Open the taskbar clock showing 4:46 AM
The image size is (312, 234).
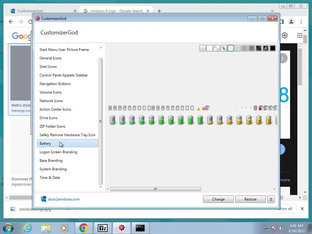pyautogui.click(x=296, y=228)
